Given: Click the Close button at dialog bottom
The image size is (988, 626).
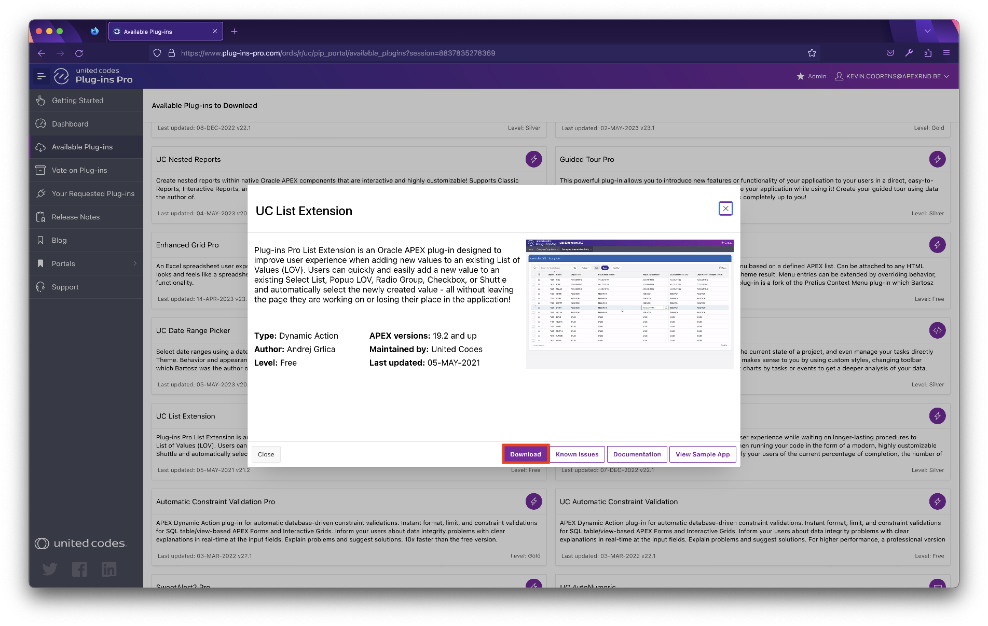Looking at the screenshot, I should click(x=266, y=454).
